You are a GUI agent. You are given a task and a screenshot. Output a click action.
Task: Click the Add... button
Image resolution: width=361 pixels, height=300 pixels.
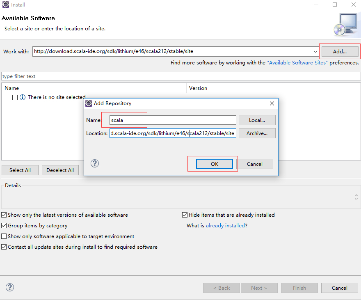[340, 52]
